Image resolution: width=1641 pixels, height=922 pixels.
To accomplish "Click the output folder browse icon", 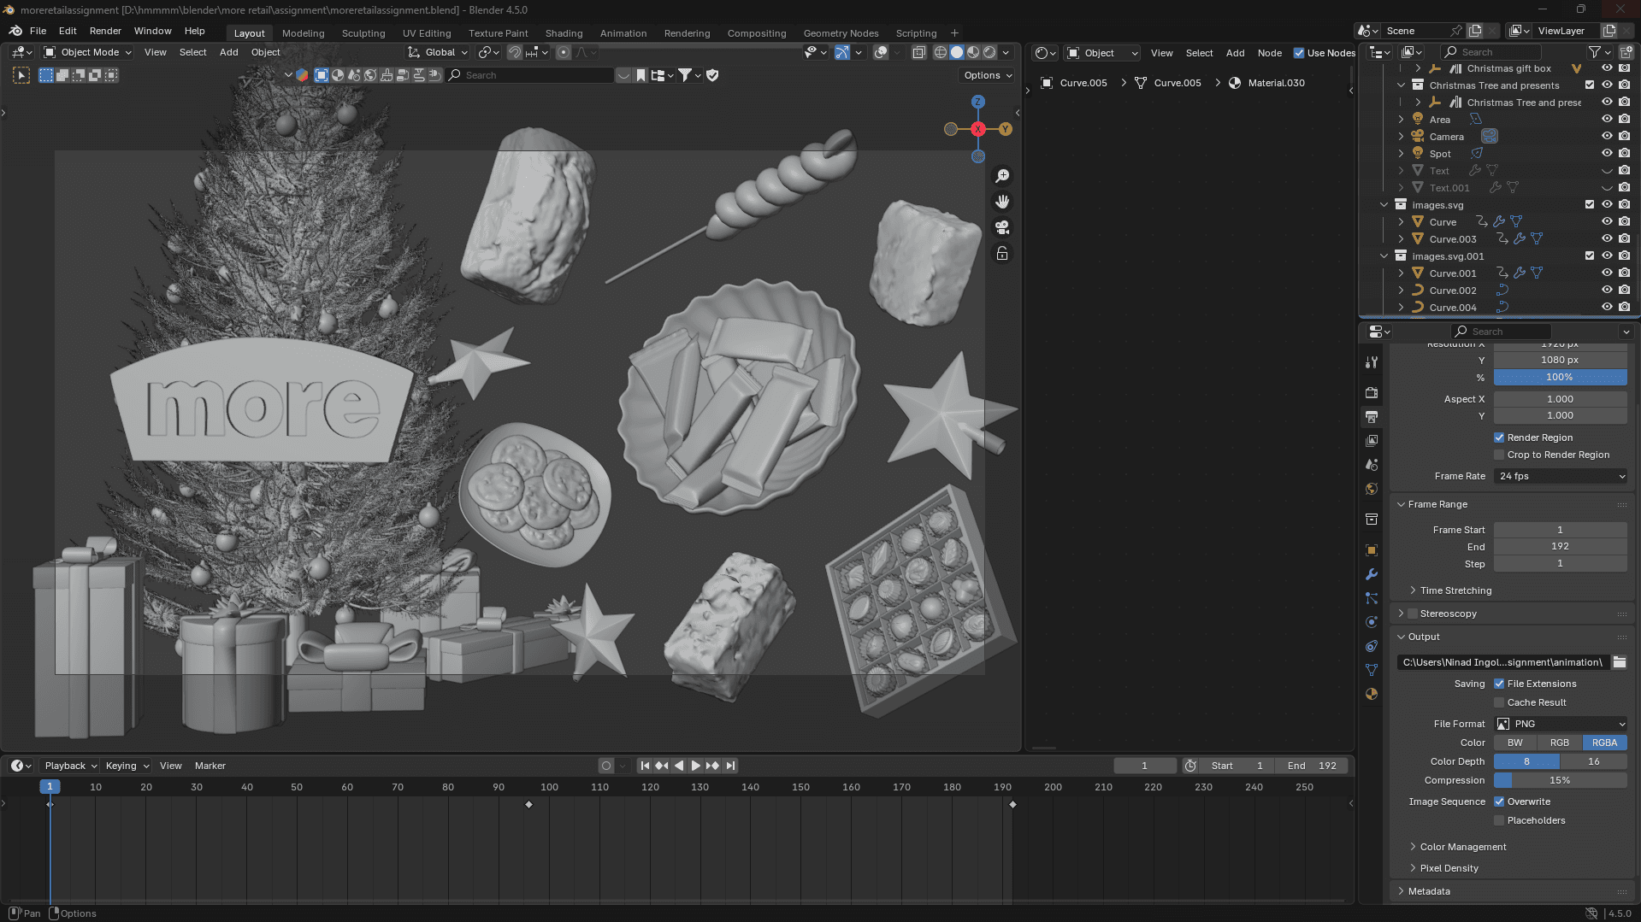I will click(x=1619, y=662).
